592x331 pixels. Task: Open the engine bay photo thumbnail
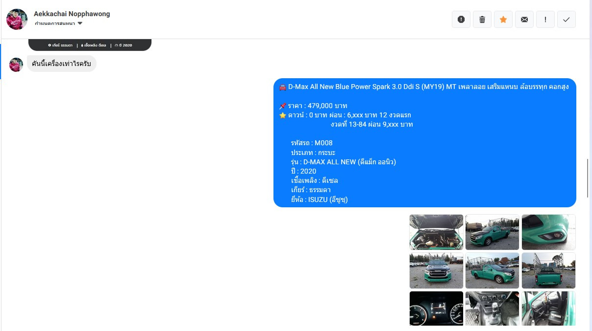point(436,232)
